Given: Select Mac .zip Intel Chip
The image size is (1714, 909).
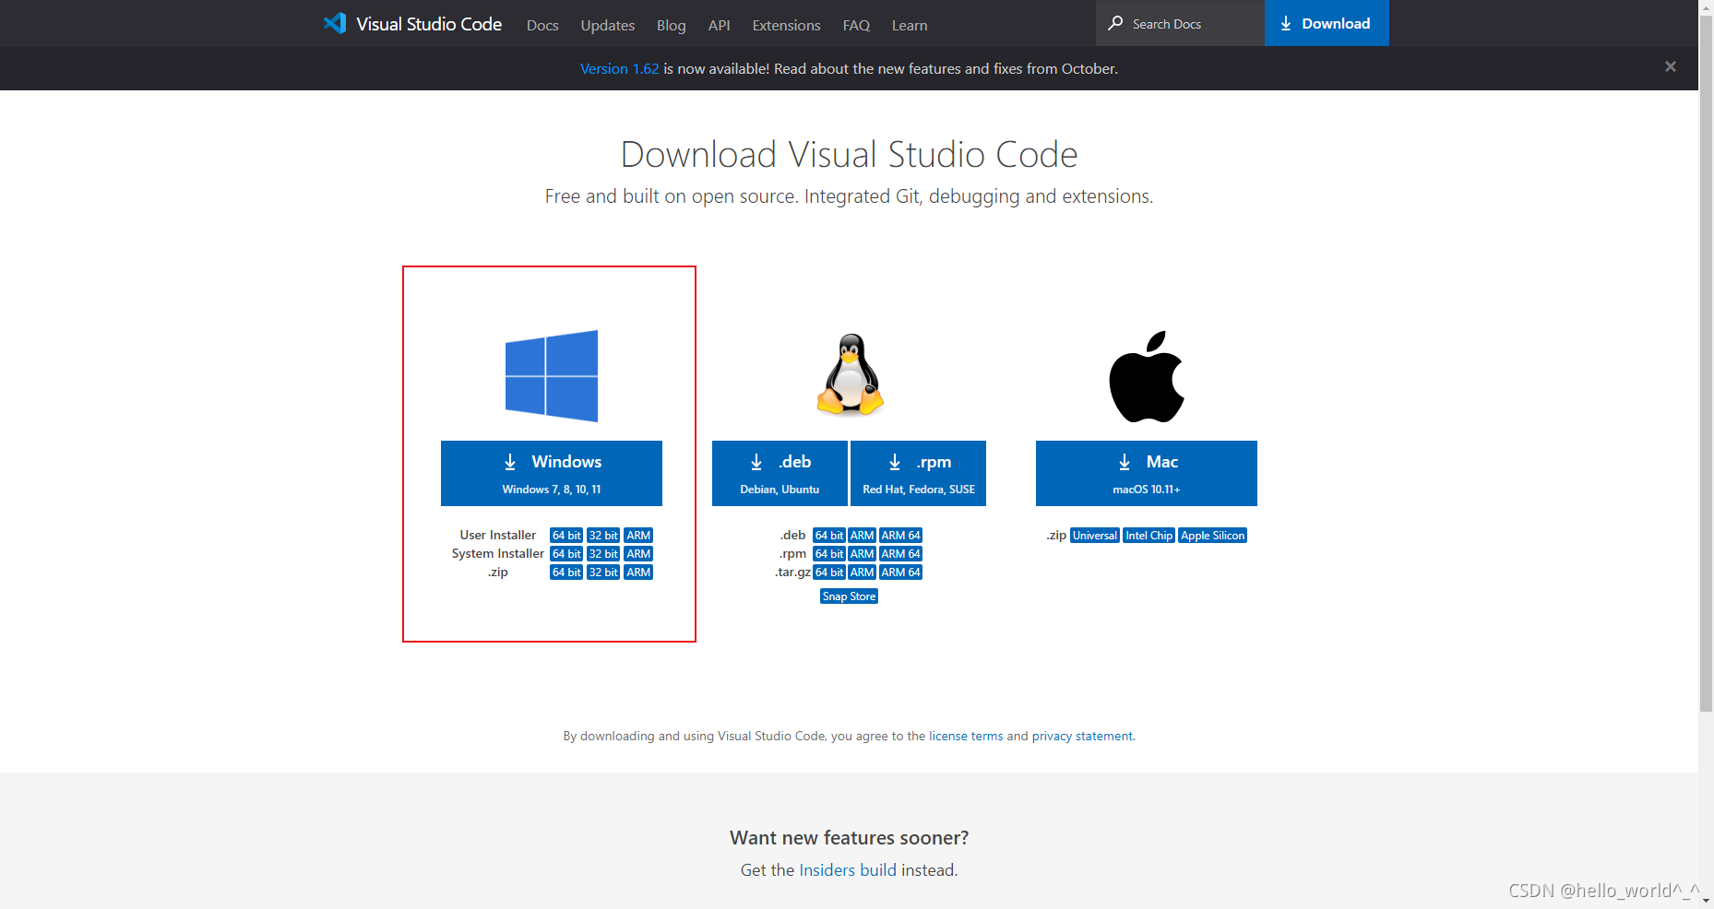Looking at the screenshot, I should pos(1149,536).
